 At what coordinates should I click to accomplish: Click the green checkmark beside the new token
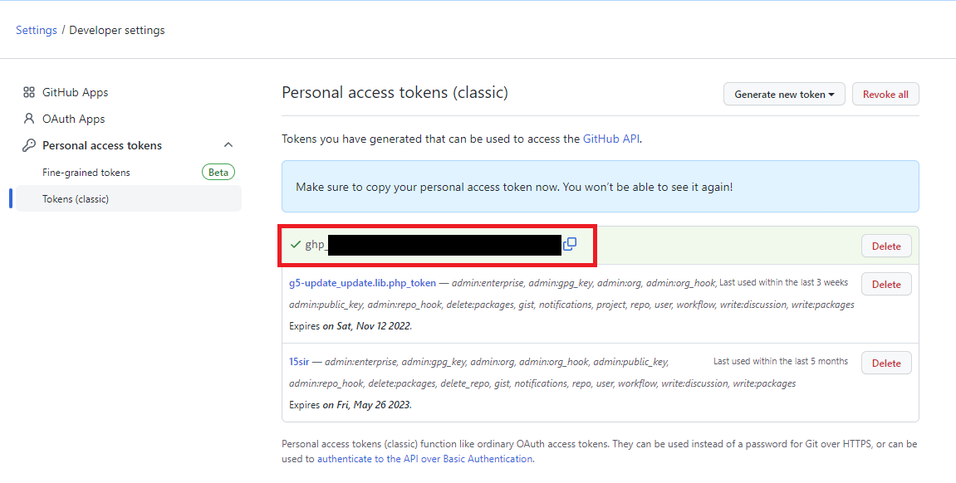[x=296, y=245]
